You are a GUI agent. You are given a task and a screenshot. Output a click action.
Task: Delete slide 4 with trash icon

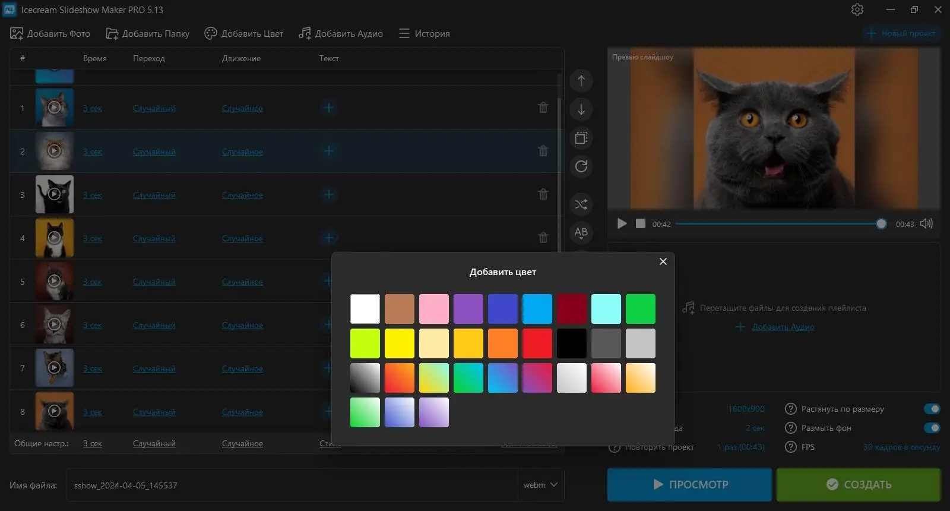point(543,238)
